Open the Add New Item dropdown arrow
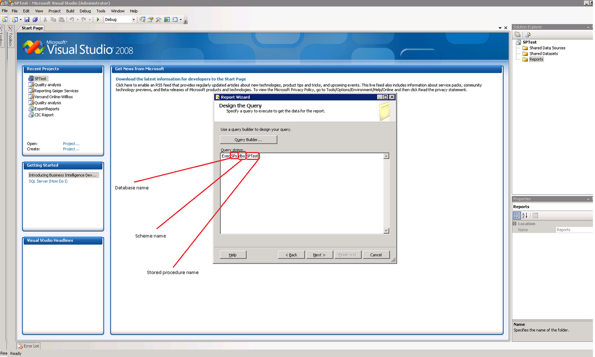Viewport: 595px width, 357px height. pos(20,20)
